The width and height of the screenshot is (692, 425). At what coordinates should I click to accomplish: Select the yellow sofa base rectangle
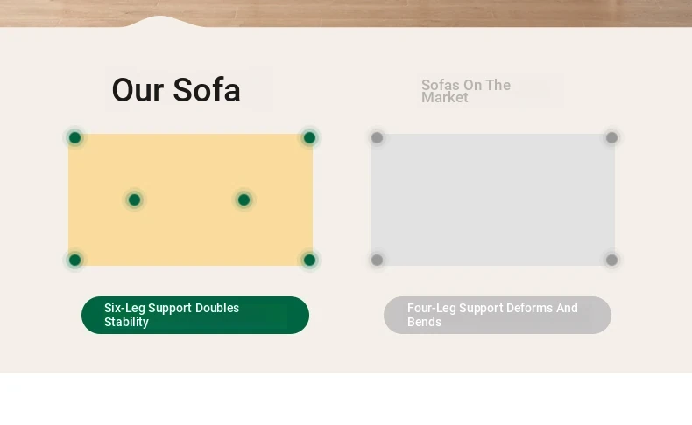tap(191, 199)
